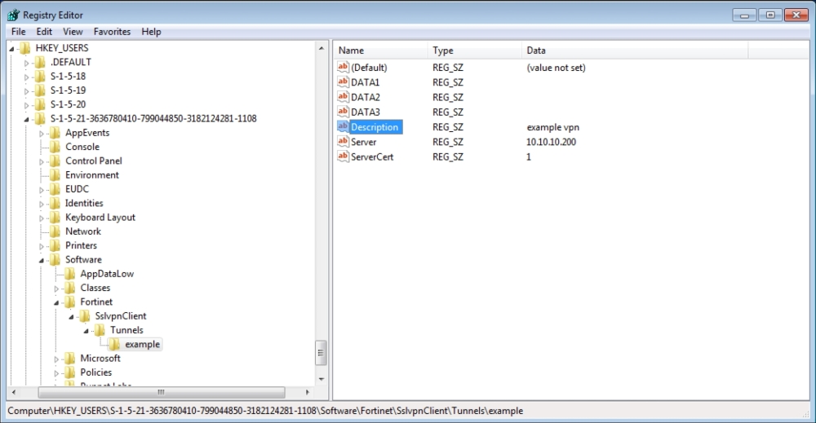The height and width of the screenshot is (423, 816).
Task: Click the Registry Editor title bar icon
Action: point(13,15)
